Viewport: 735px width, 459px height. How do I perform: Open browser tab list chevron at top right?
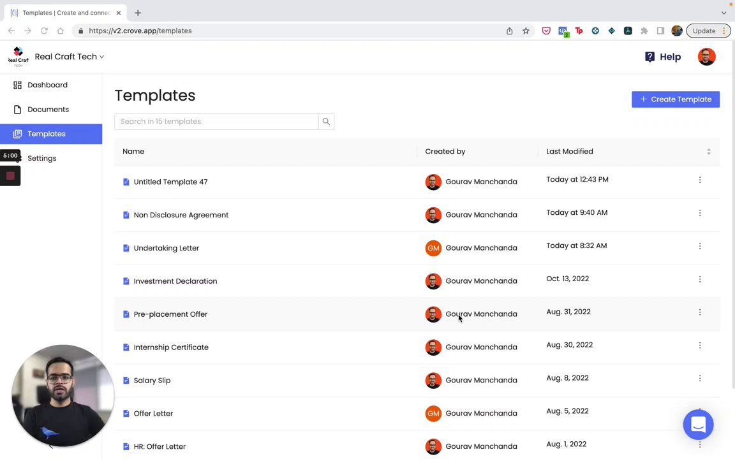(x=724, y=13)
